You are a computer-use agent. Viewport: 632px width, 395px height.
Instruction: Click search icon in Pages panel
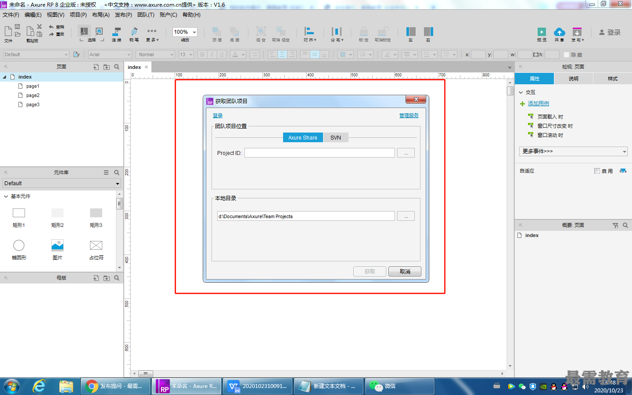tap(117, 67)
